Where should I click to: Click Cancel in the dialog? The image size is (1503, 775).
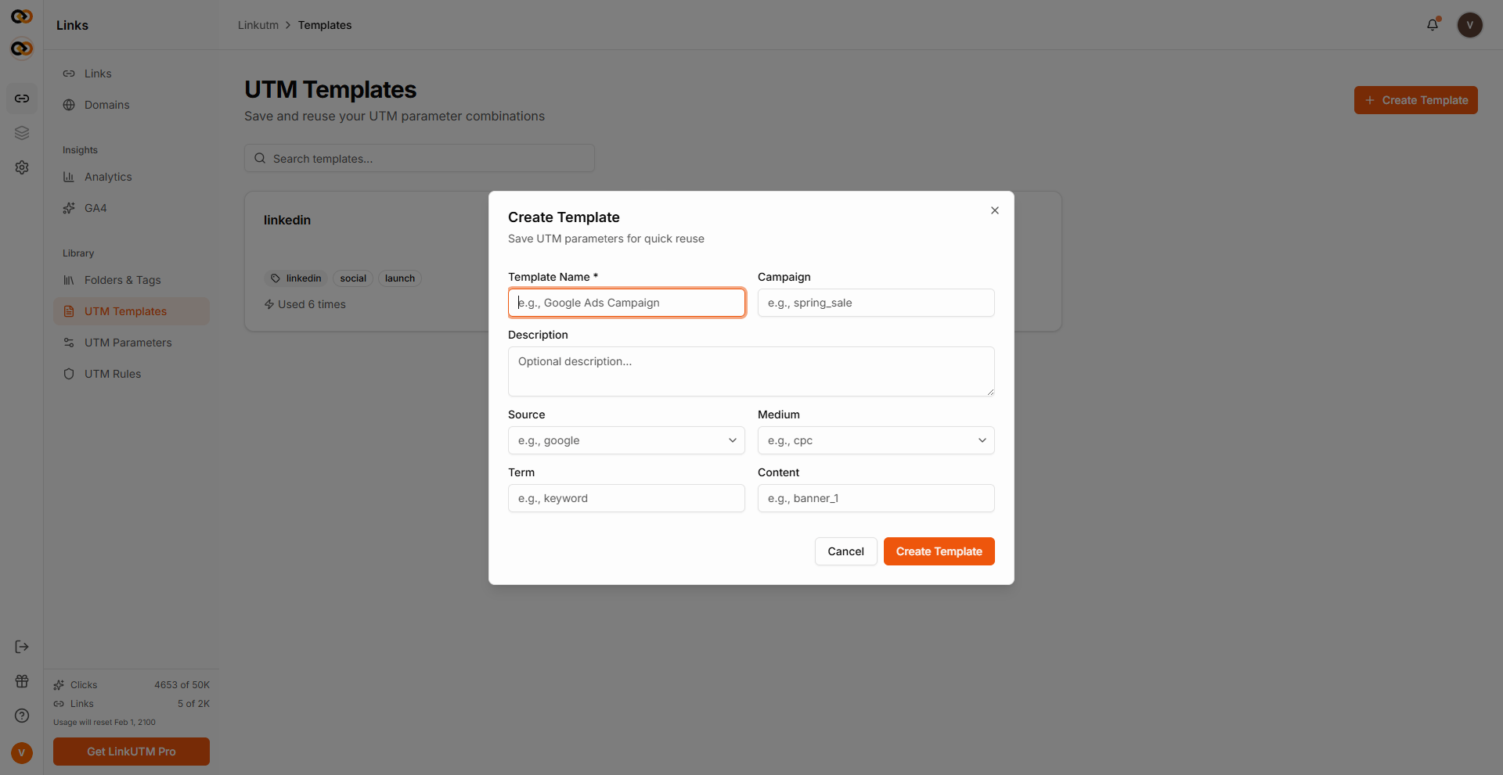click(846, 551)
